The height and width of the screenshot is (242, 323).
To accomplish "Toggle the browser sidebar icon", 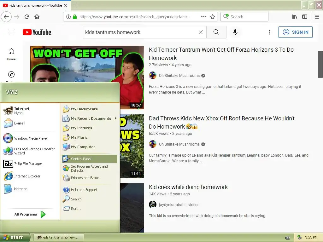I will (305, 17).
